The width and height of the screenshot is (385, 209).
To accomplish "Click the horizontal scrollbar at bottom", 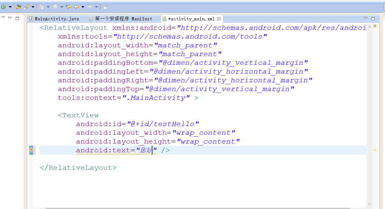I will [198, 208].
